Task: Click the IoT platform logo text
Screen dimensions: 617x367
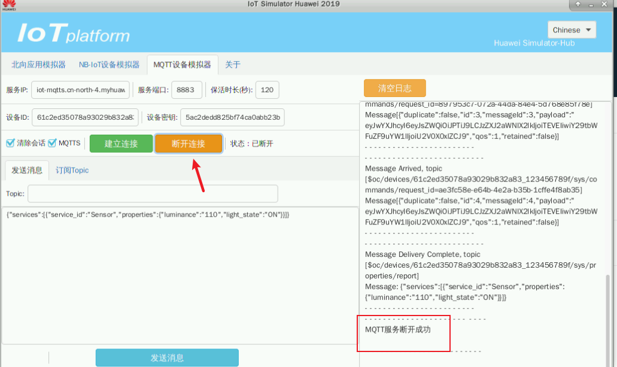Action: 74,33
